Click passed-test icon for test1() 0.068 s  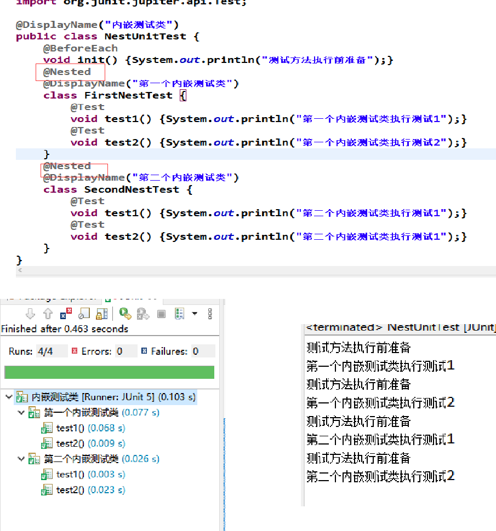pos(47,428)
